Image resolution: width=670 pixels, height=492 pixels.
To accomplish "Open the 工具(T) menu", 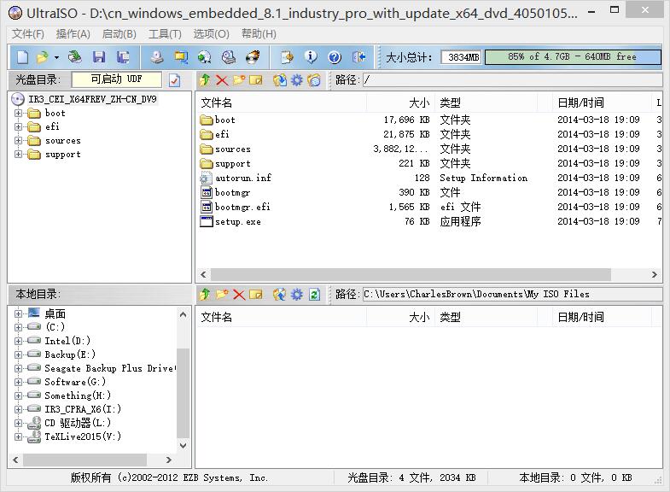I will 165,34.
